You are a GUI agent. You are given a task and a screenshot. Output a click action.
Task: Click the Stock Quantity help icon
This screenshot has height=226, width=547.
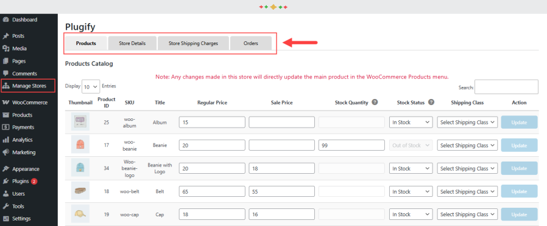[x=375, y=102]
